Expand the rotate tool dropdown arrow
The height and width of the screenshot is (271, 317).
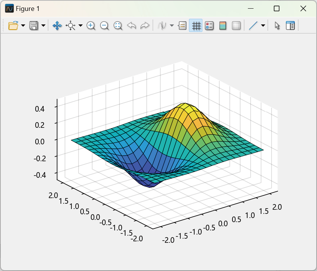click(80, 26)
